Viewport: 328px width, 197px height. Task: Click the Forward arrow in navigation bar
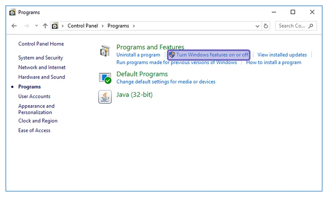tap(26, 26)
